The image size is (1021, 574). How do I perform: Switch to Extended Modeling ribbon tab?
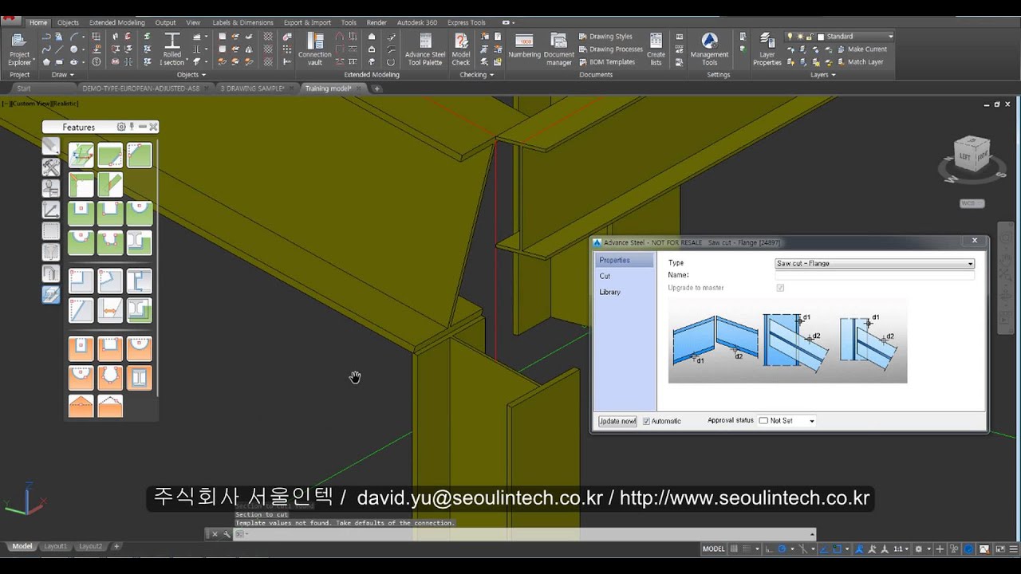pyautogui.click(x=117, y=22)
